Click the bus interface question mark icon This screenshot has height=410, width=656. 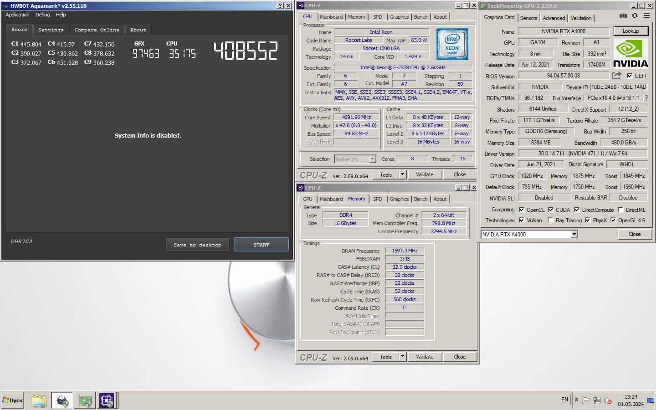point(646,98)
